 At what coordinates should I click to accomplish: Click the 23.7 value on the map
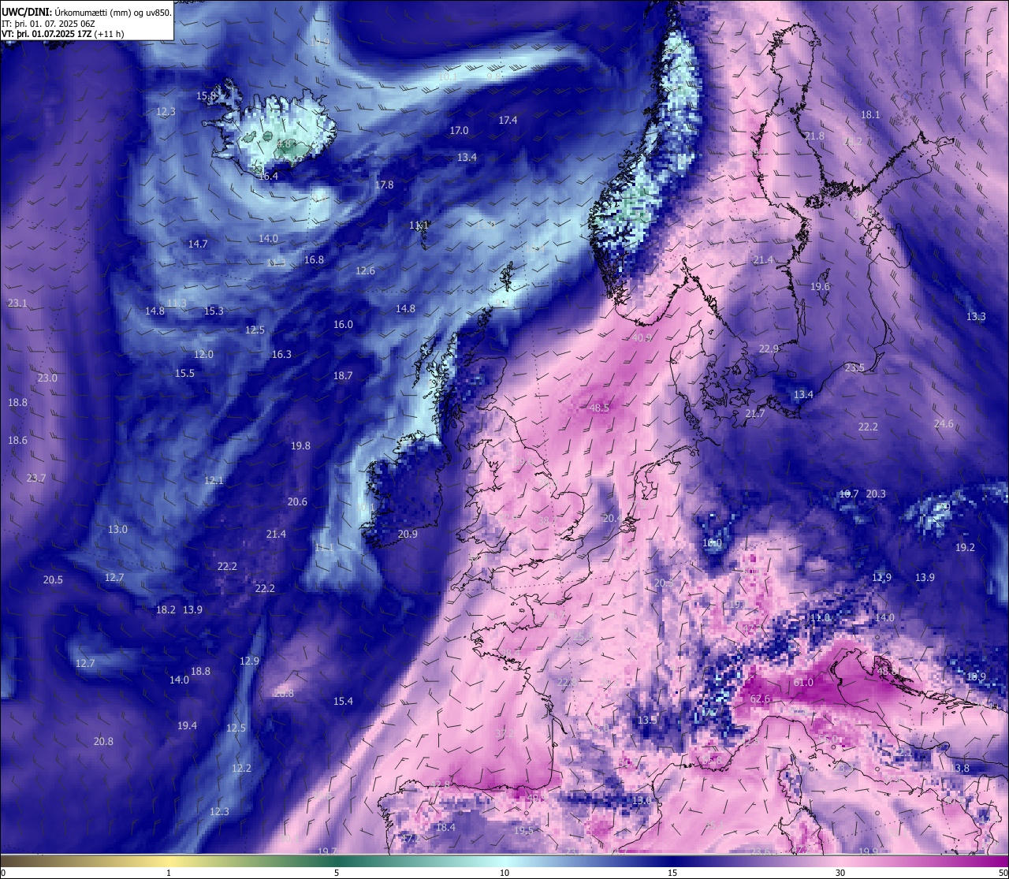tap(36, 479)
